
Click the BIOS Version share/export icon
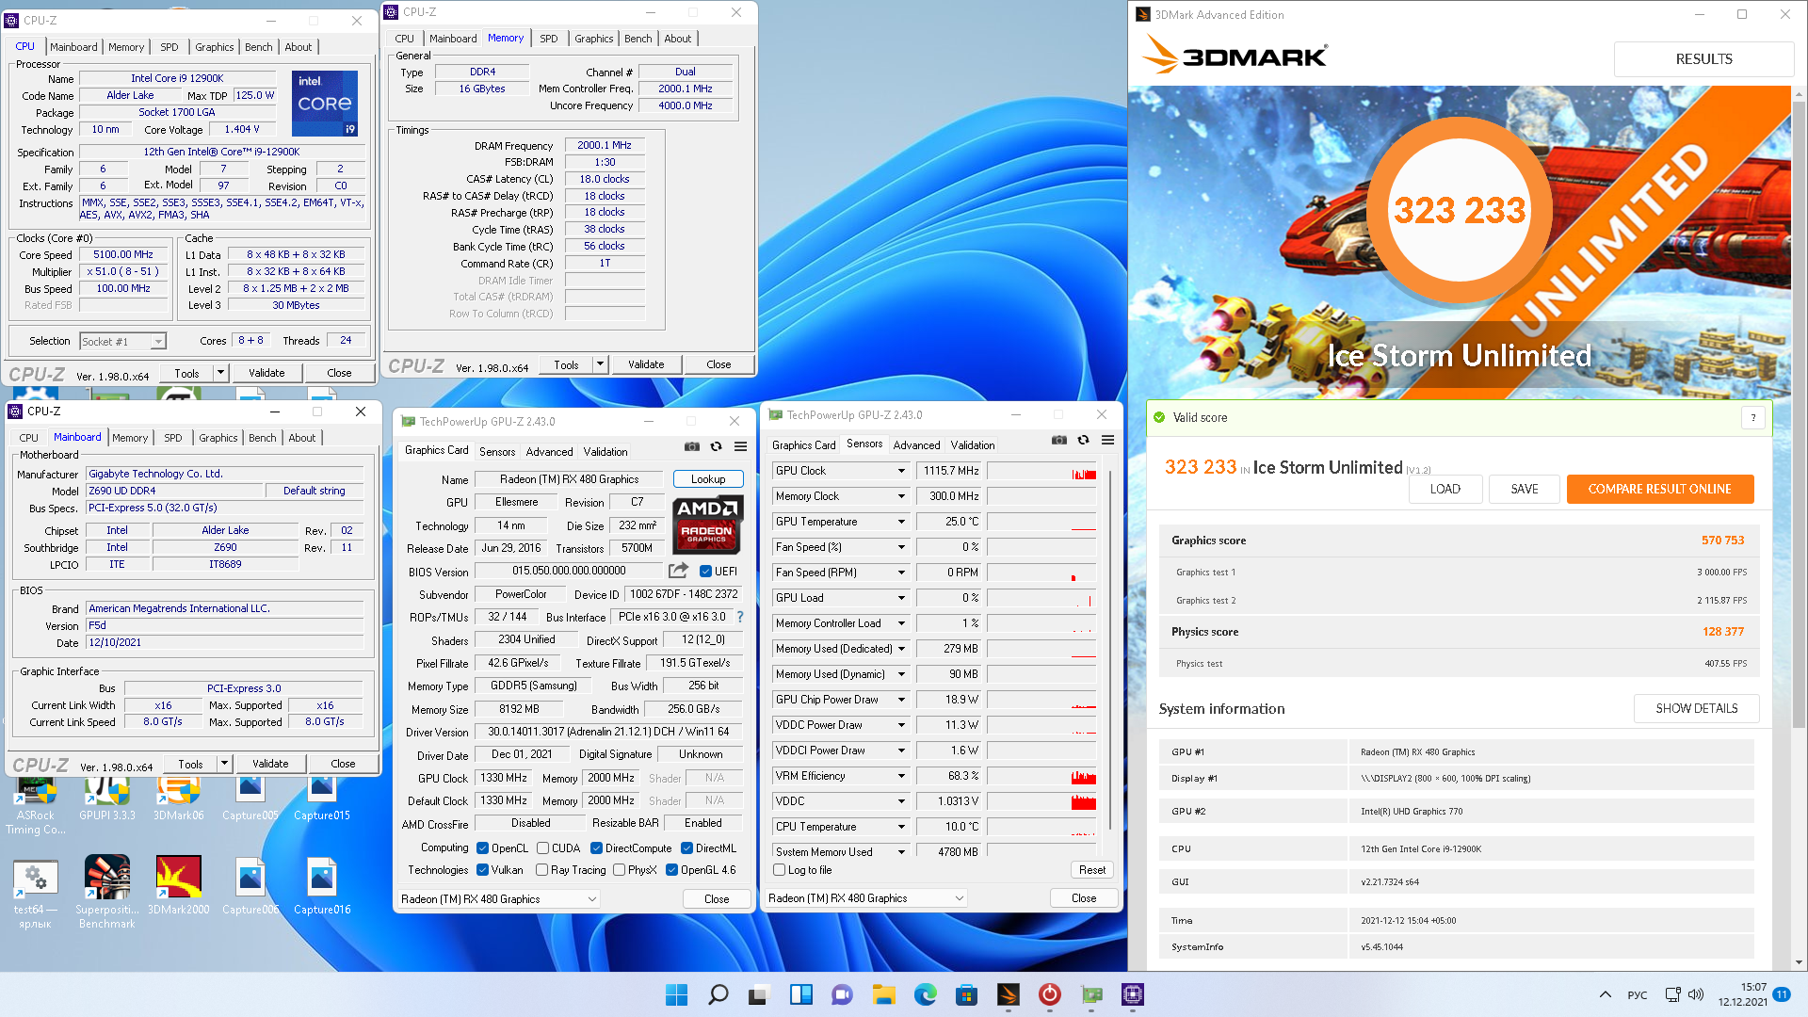click(x=678, y=571)
